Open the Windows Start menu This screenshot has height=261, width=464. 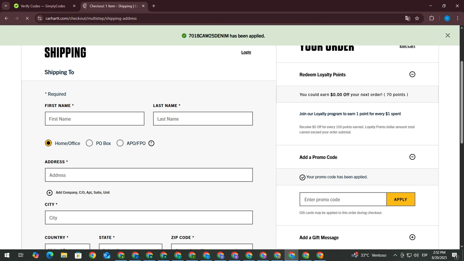(6, 255)
